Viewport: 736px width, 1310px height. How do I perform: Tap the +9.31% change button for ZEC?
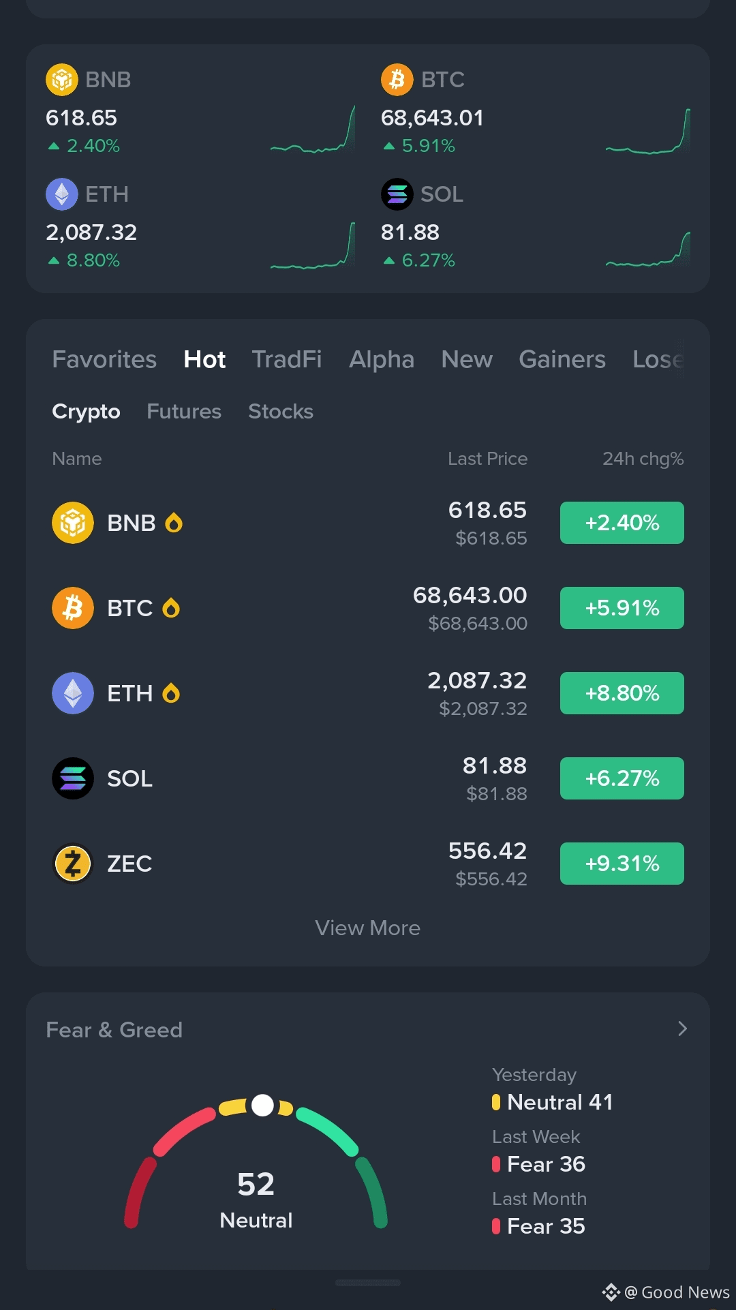(x=622, y=864)
